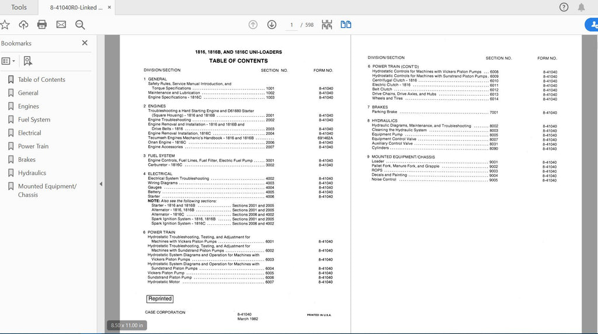Image resolution: width=598 pixels, height=334 pixels.
Task: Click the Reprinted box on the page
Action: (x=160, y=299)
